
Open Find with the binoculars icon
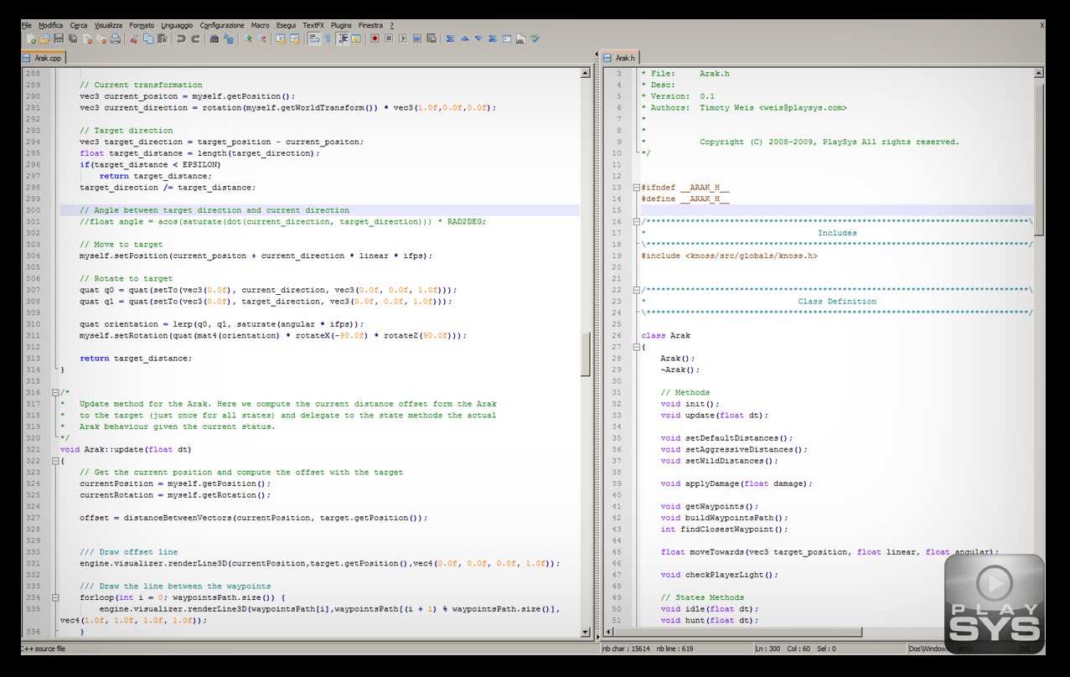(x=215, y=39)
